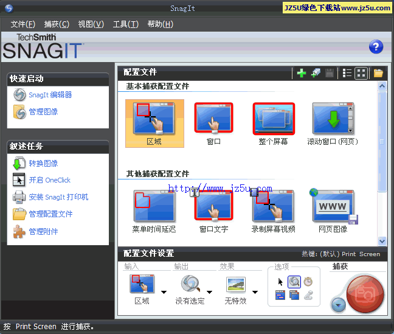Open the SnagIt 编辑器 link
394x334 pixels.
pyautogui.click(x=50, y=95)
